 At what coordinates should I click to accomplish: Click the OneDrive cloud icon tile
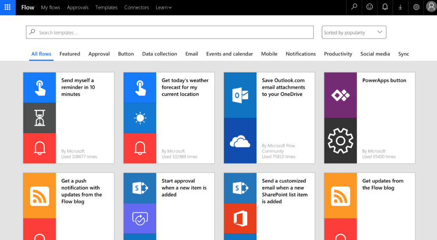(240, 141)
